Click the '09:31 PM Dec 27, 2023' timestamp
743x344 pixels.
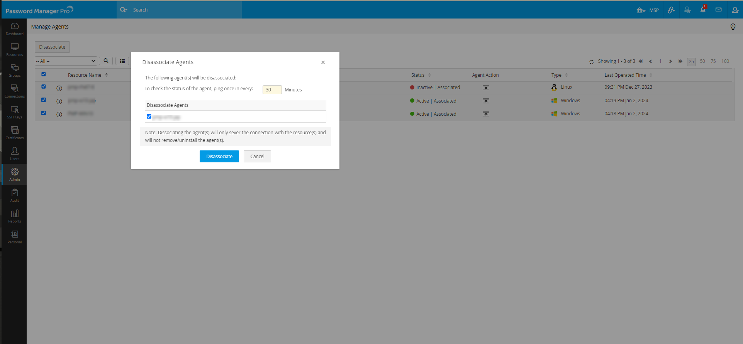(628, 87)
